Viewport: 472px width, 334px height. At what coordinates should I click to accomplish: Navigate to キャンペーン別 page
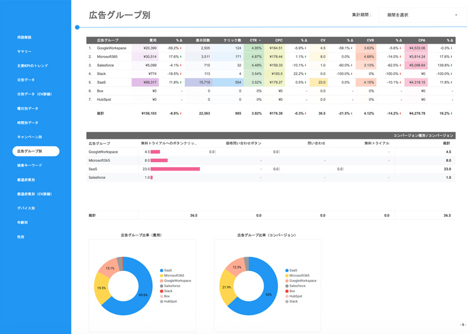(29, 137)
